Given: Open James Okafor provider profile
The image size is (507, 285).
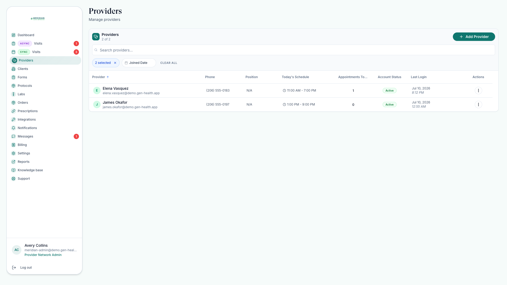Looking at the screenshot, I should [x=115, y=102].
